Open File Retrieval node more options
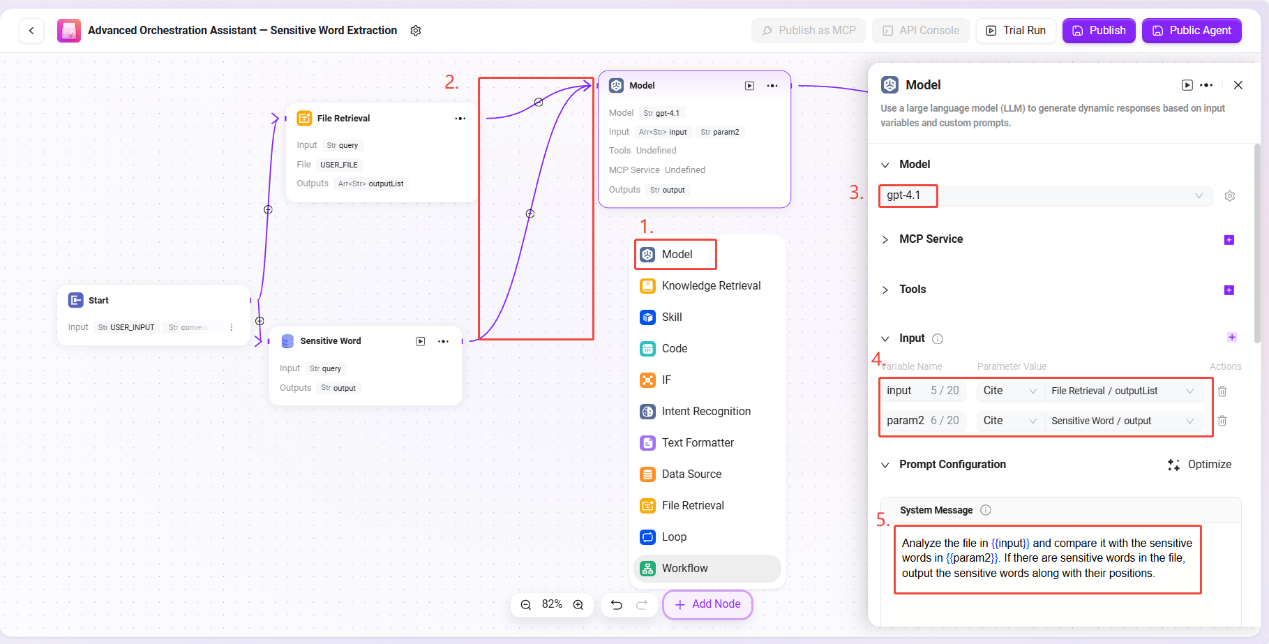1269x644 pixels. pos(460,119)
